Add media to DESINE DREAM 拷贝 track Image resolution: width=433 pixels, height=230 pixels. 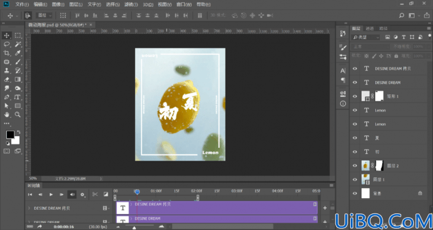[x=325, y=208]
